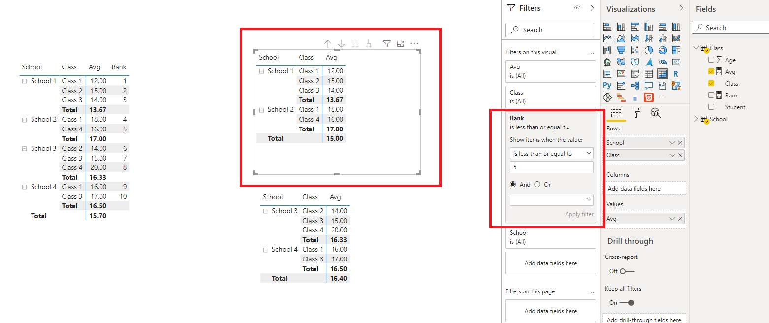Select the matrix visualization

pos(663,73)
